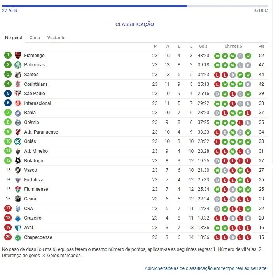This screenshot has width=273, height=277.
Task: Click the Internacional club crest icon
Action: (x=18, y=103)
